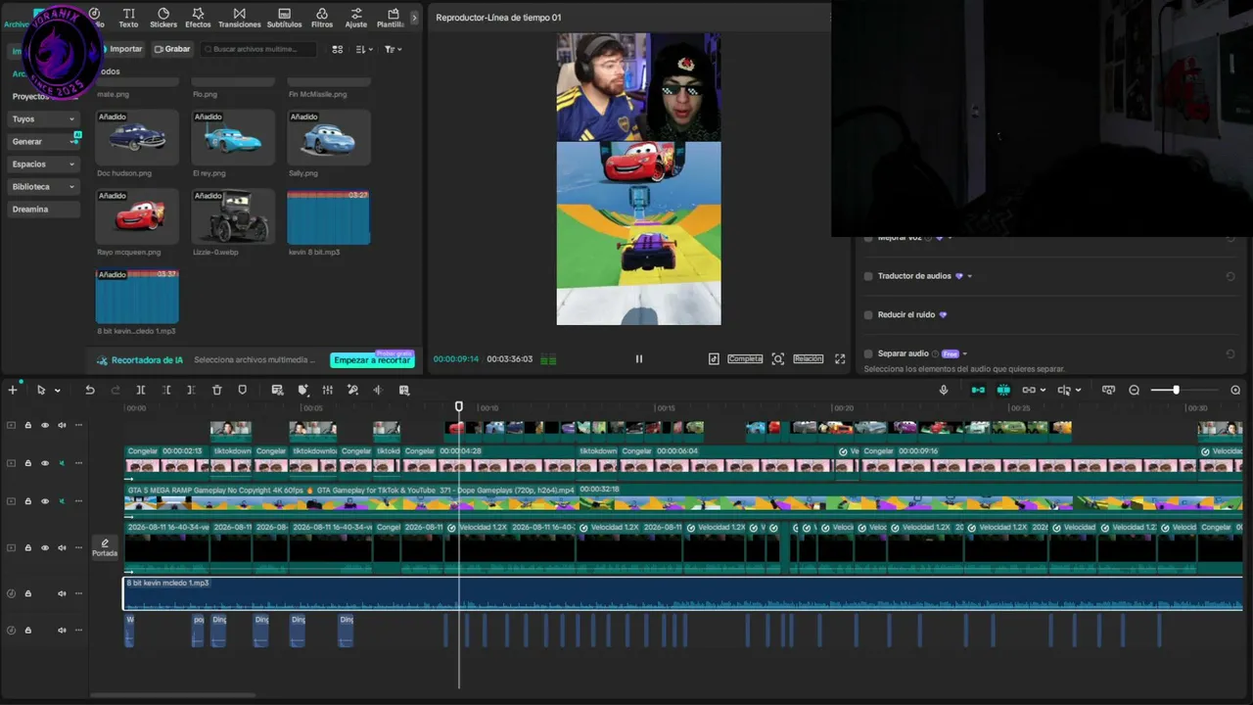Click the Buscar archivos multimedia search field
The image size is (1253, 705).
(x=258, y=49)
